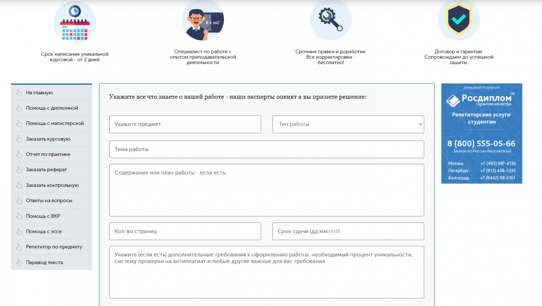This screenshot has height=306, width=542.
Task: Open Помощь с магистерской menu item
Action: point(55,123)
